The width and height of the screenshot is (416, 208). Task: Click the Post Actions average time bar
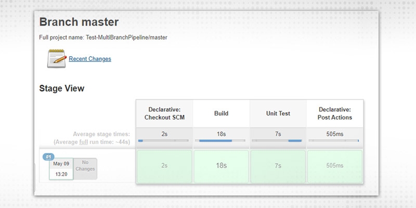coord(335,140)
